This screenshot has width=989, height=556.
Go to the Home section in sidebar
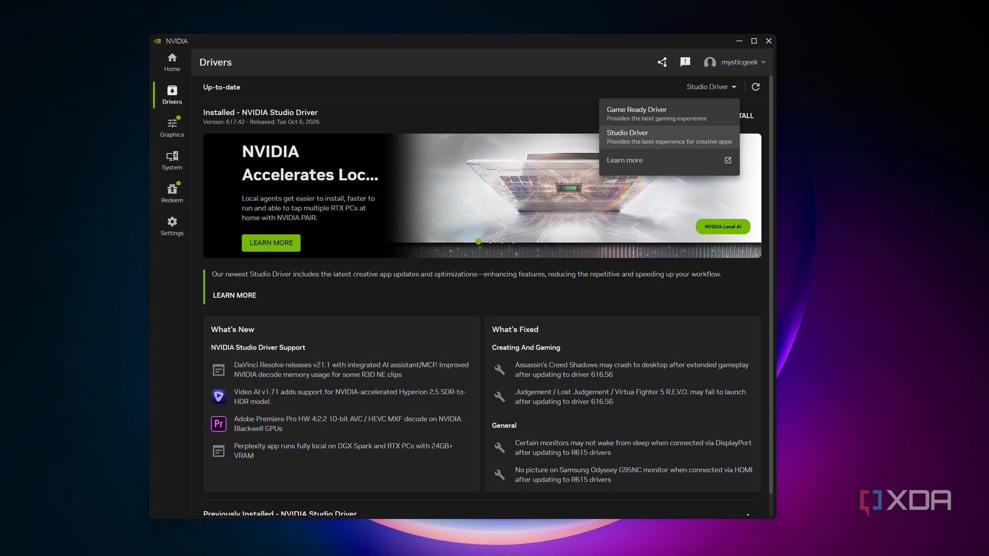(x=172, y=62)
